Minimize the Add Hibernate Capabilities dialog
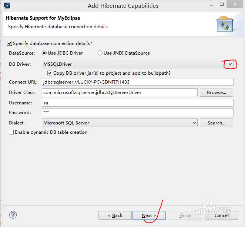245x227 pixels. coord(211,6)
